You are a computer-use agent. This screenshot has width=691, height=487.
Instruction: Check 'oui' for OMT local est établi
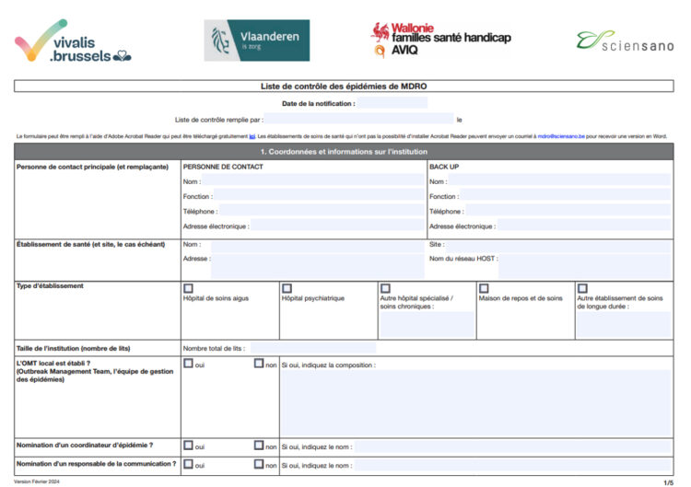point(189,364)
